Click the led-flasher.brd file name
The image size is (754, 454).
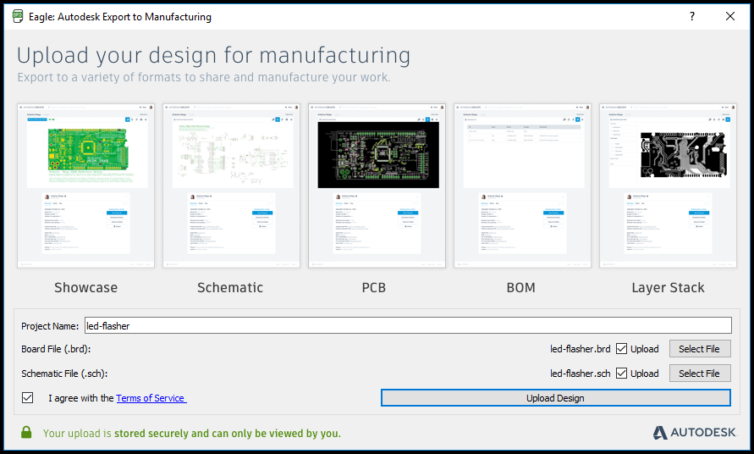click(x=580, y=349)
